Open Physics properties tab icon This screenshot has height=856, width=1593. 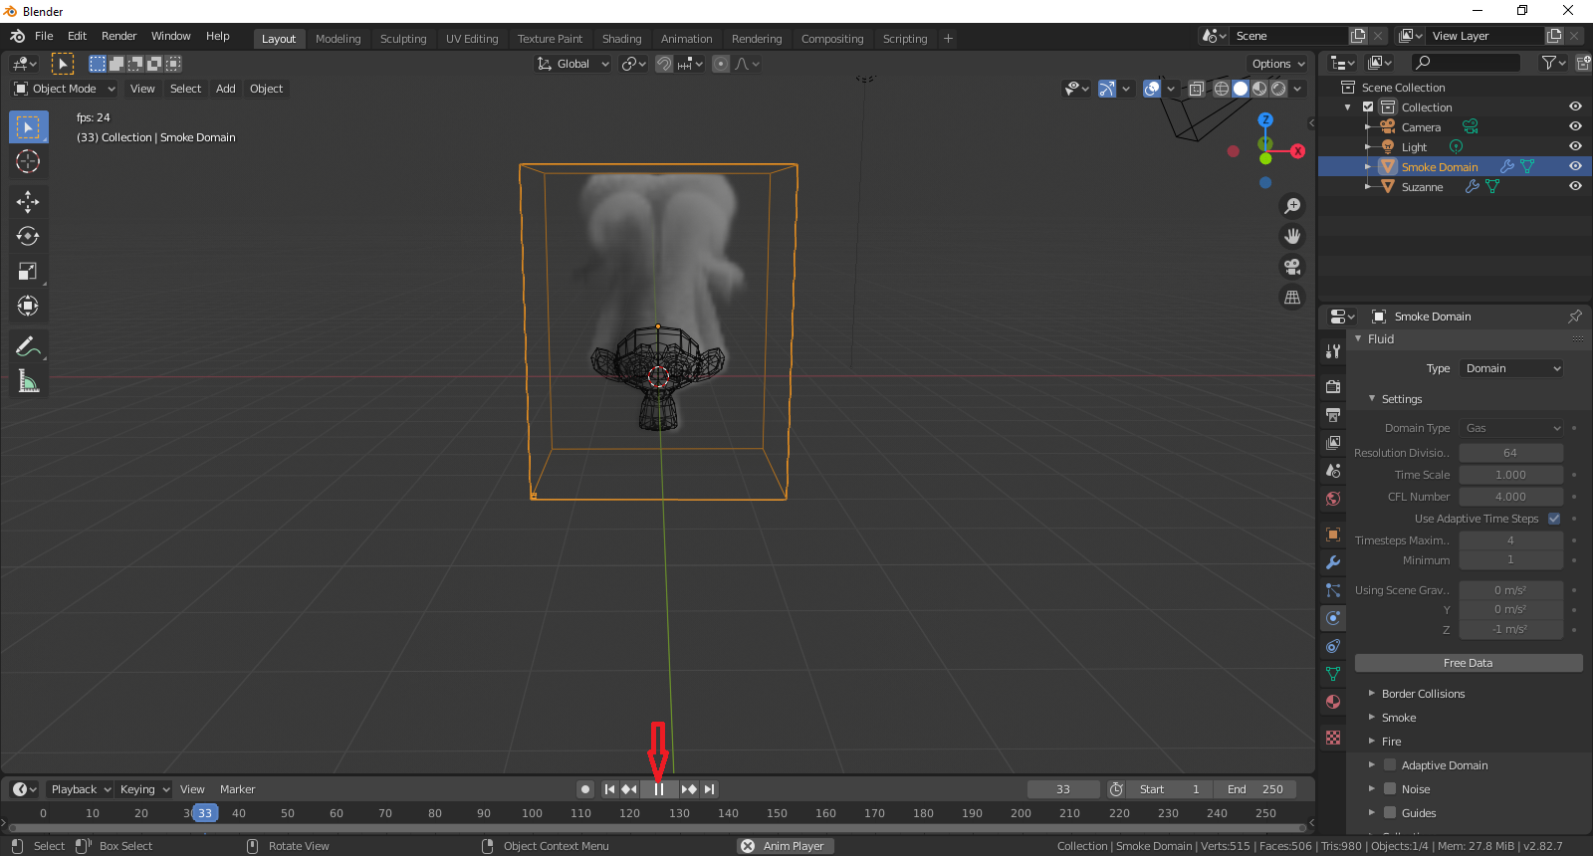click(x=1333, y=618)
